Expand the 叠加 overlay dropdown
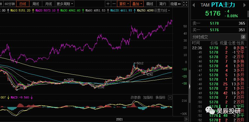Viewport: 249px width, 122px height. pos(137,4)
